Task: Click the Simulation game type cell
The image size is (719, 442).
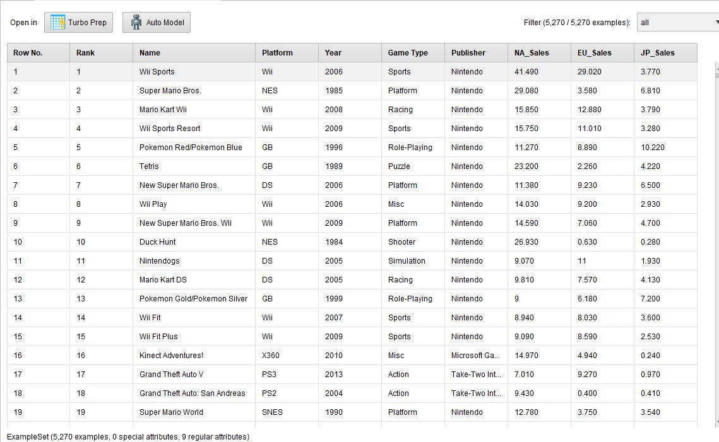Action: pos(413,261)
